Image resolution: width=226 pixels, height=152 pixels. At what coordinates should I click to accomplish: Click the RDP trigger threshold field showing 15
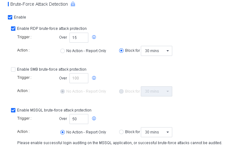click(79, 37)
